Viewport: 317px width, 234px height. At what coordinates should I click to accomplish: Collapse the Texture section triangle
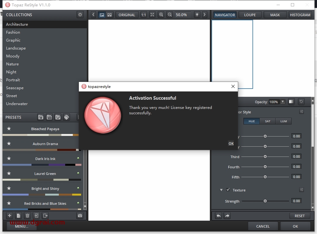coord(221,190)
